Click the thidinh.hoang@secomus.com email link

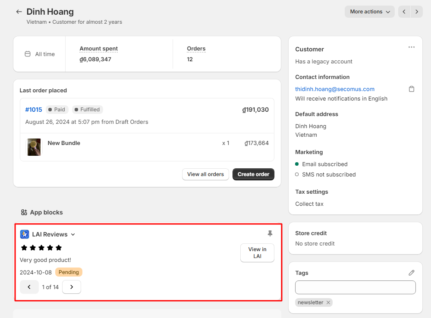click(334, 89)
